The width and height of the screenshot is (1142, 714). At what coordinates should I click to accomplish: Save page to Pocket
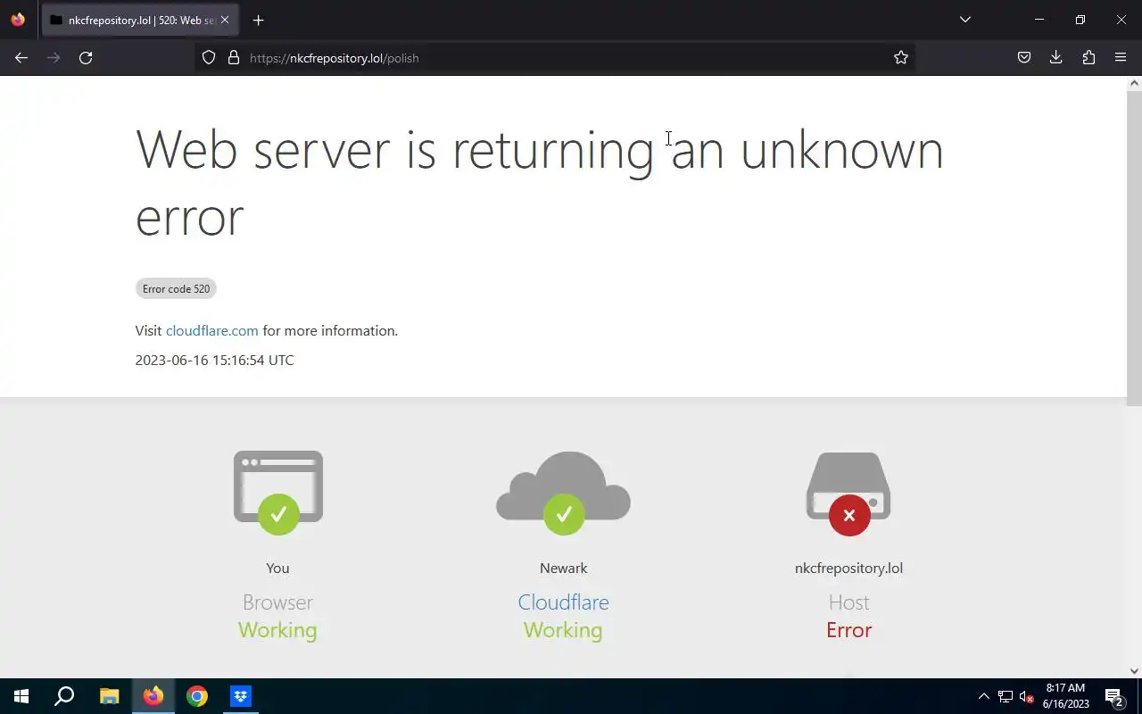1024,58
